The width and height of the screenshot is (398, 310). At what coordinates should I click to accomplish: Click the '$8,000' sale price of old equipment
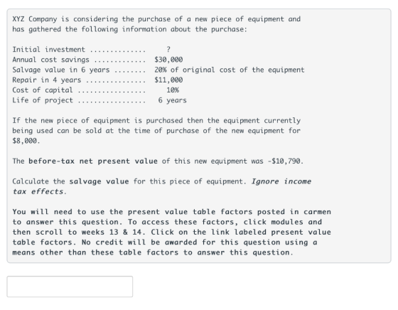(25, 141)
